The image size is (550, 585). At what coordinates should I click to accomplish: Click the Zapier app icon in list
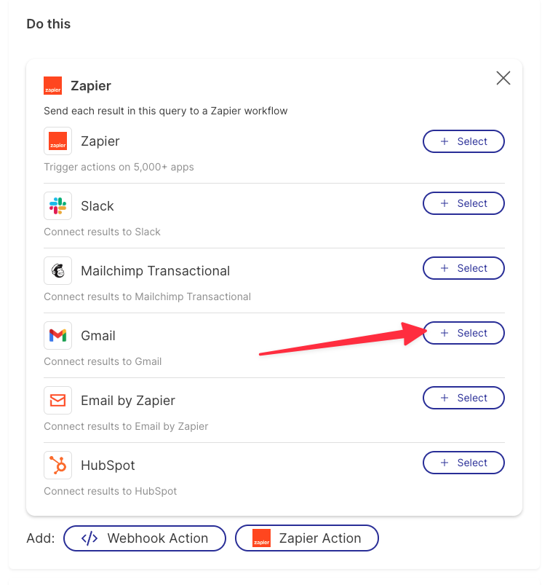pos(57,141)
